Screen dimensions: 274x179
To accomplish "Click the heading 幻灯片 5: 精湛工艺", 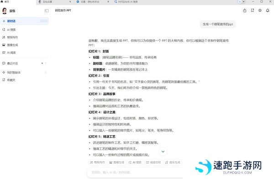I will coord(102,137).
